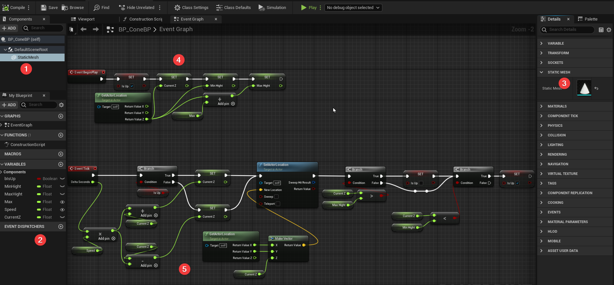614x285 pixels.
Task: Click ADD button in My Blueprint panel
Action: 9,105
